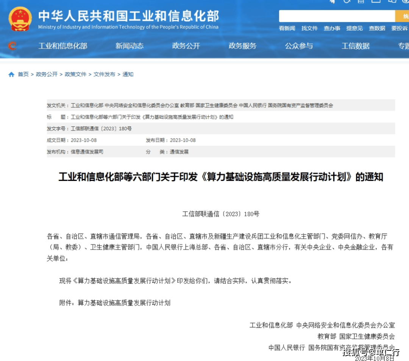Navigate to 首页 in the breadcrumb
Image resolution: width=409 pixels, height=361 pixels.
(x=23, y=75)
